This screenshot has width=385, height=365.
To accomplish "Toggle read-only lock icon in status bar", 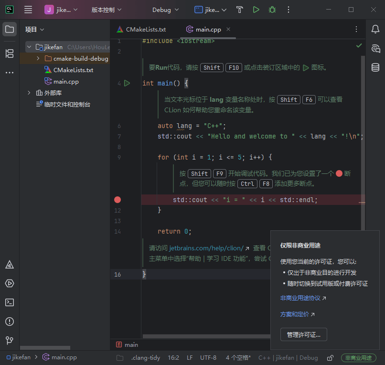I will tap(330, 358).
